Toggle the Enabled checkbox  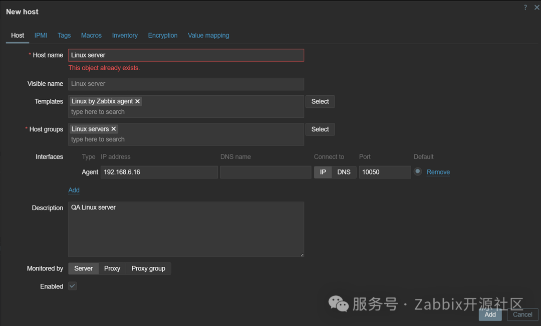[73, 286]
